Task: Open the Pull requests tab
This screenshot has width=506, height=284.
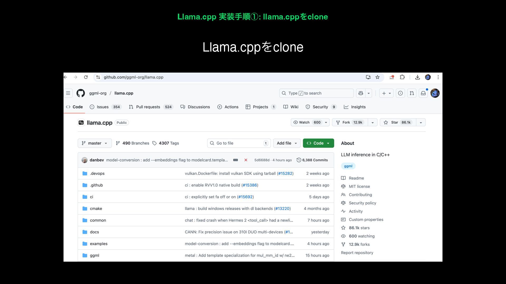Action: 150,107
